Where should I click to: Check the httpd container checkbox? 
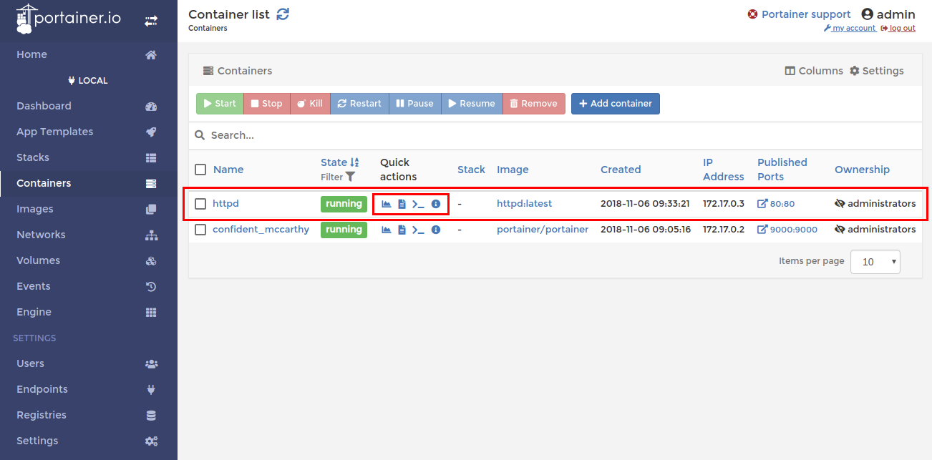pyautogui.click(x=200, y=204)
